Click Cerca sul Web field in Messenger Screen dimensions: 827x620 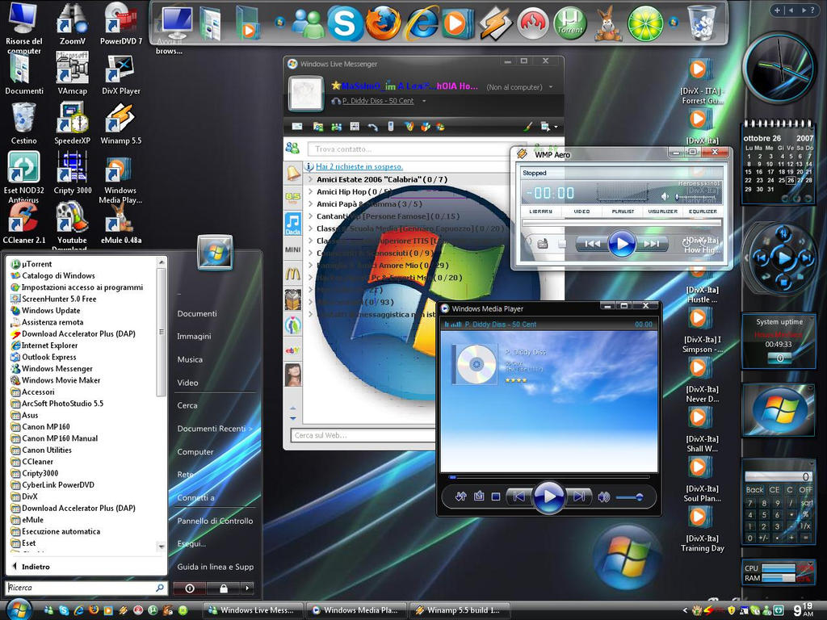(364, 435)
